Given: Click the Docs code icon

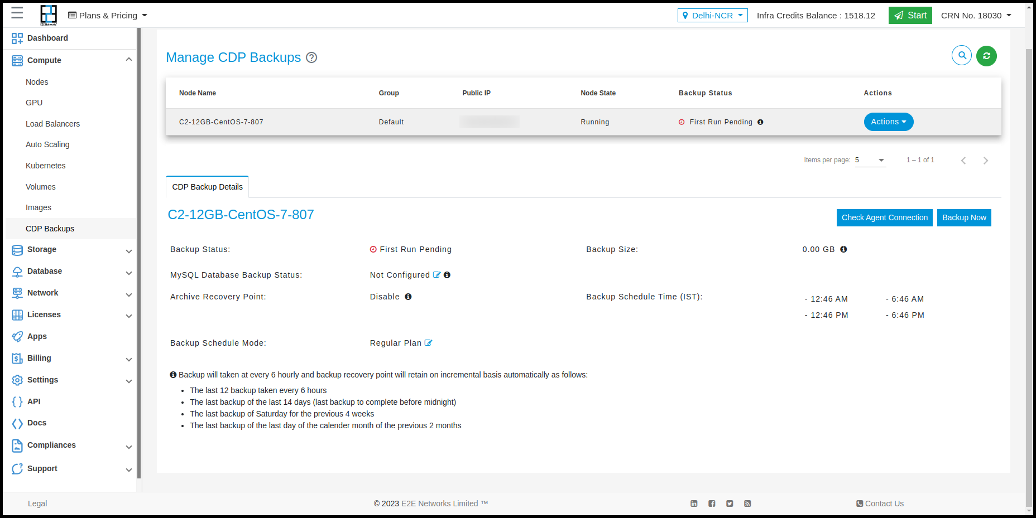Looking at the screenshot, I should coord(17,423).
